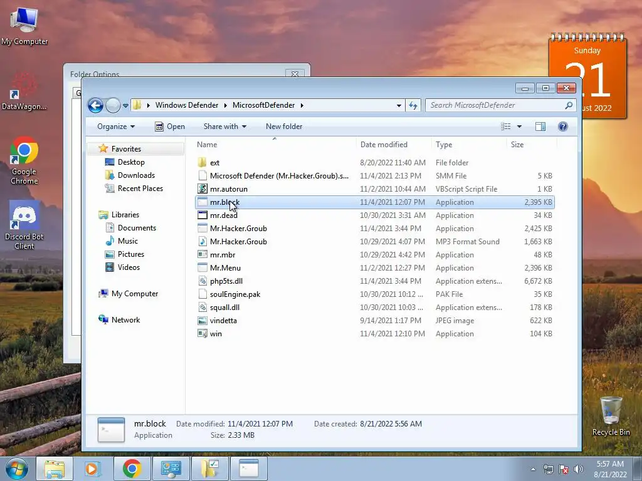Viewport: 642px width, 481px height.
Task: Select the Mr.Menu application icon
Action: tap(203, 267)
